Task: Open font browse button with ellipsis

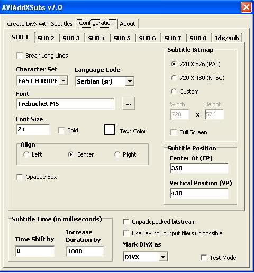Action: 129,104
